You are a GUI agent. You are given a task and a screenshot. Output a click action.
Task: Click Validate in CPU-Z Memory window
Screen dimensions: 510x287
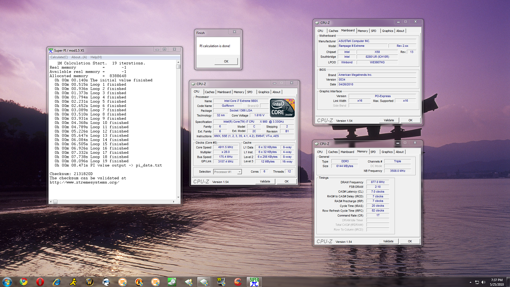tap(388, 241)
